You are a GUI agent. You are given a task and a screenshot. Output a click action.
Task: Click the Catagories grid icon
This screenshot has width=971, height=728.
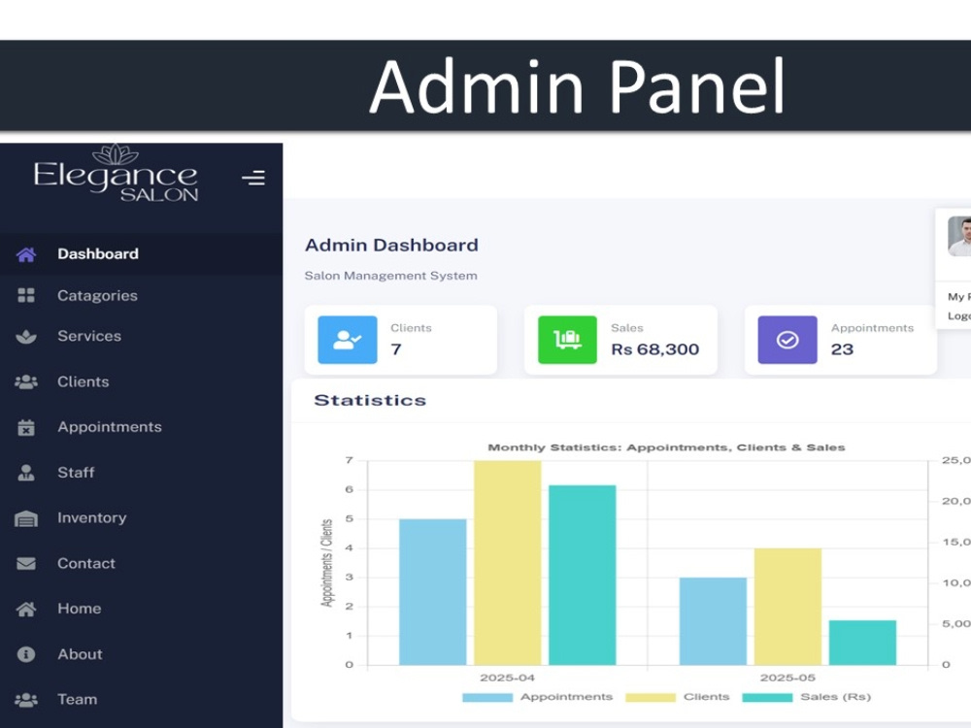[26, 295]
